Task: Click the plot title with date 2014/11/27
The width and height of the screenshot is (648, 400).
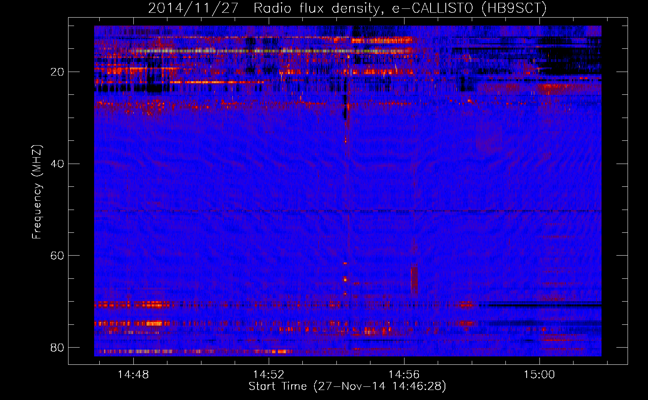Action: pos(347,8)
